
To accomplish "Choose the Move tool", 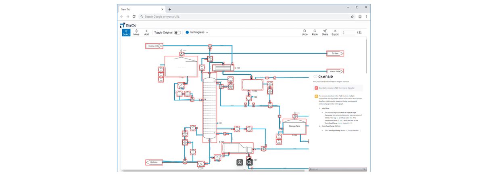I will coord(136,32).
